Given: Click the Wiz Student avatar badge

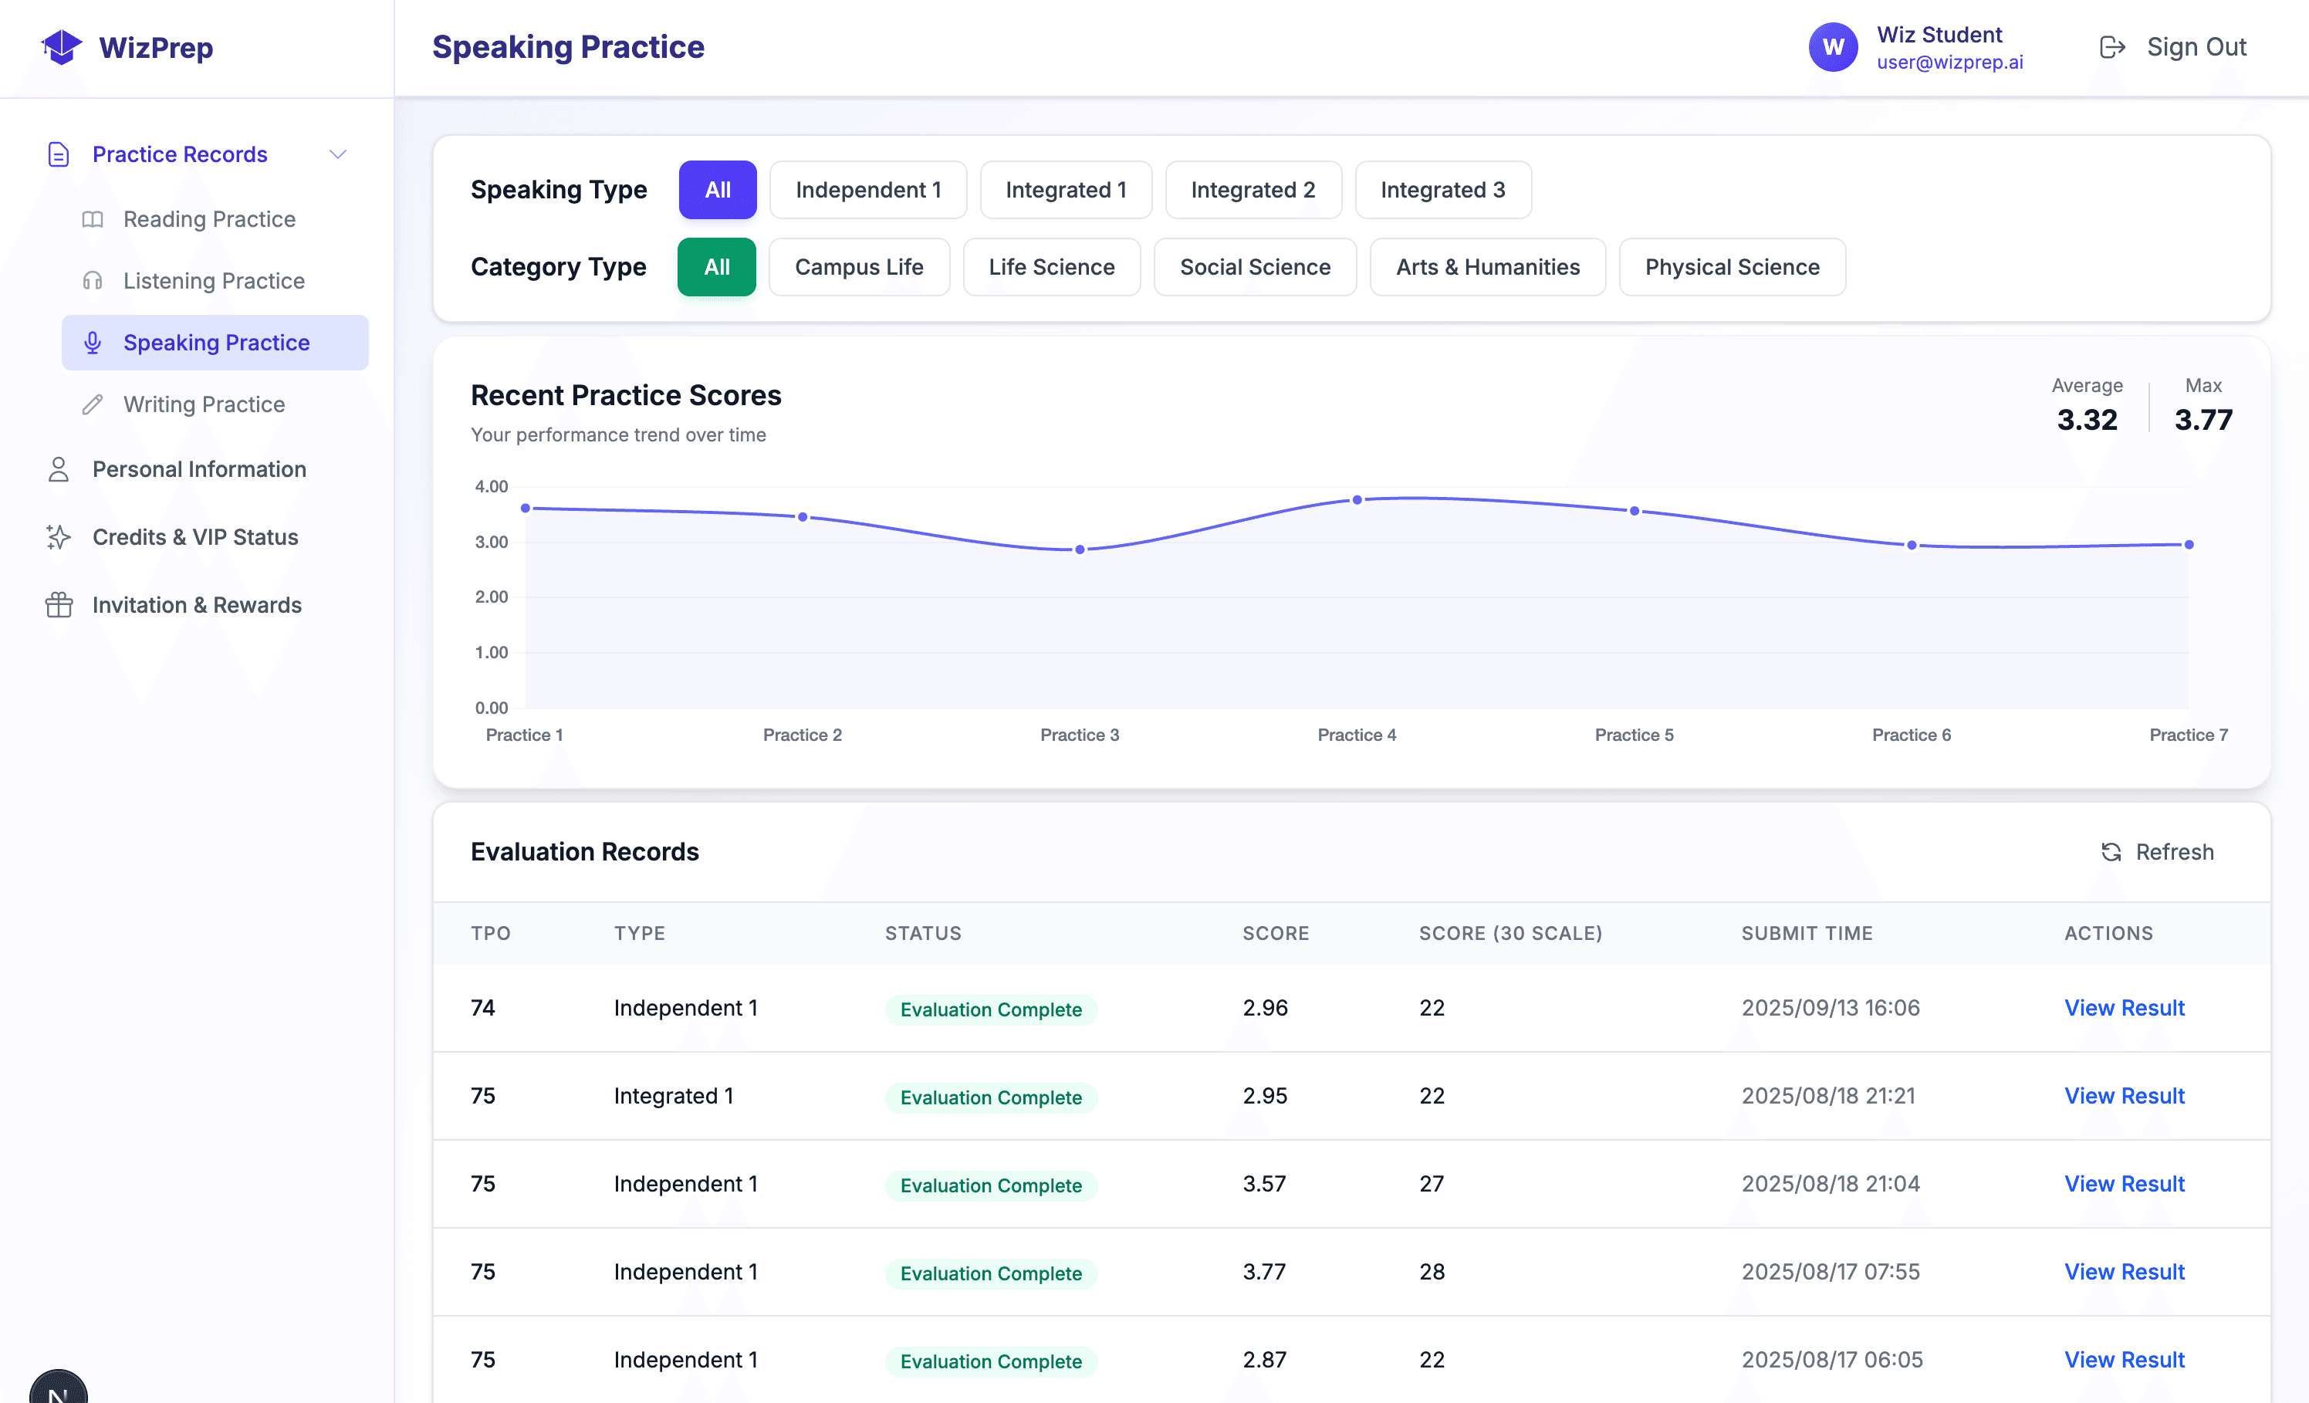Looking at the screenshot, I should click(1833, 47).
